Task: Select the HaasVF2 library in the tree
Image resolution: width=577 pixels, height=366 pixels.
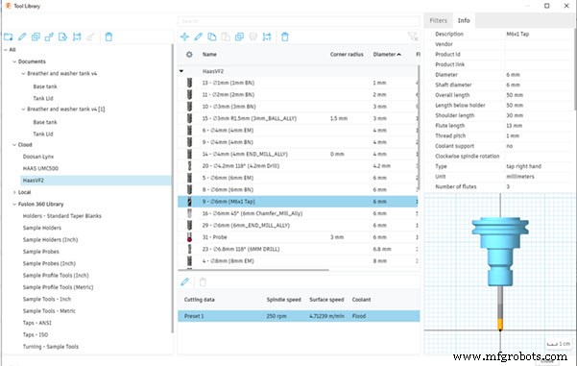Action: 96,181
